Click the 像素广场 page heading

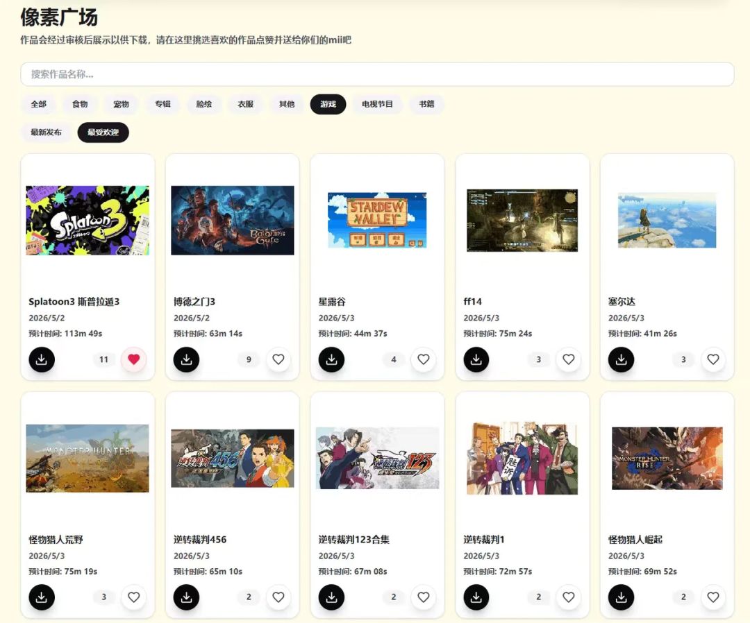pos(59,17)
